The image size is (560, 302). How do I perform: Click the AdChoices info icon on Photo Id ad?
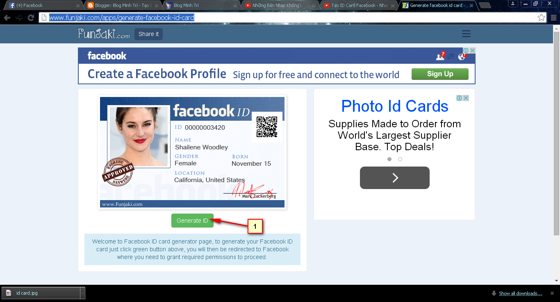(x=459, y=98)
